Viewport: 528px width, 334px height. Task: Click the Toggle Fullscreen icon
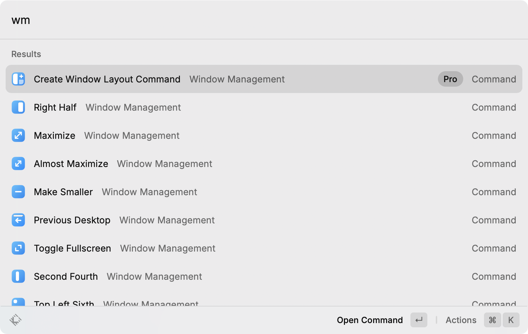point(18,248)
